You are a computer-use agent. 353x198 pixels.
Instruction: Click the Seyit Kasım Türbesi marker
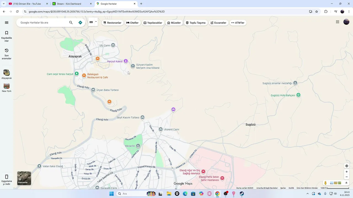point(142,117)
